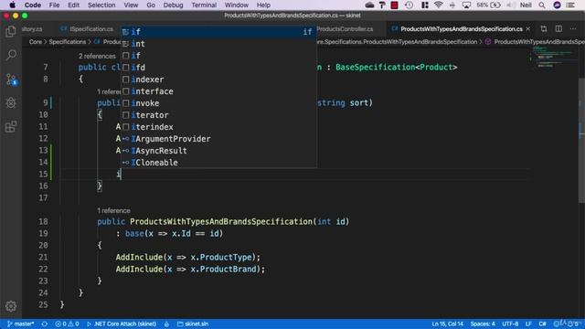The height and width of the screenshot is (329, 585).
Task: Open macOS Notification Center icon
Action: point(570,5)
